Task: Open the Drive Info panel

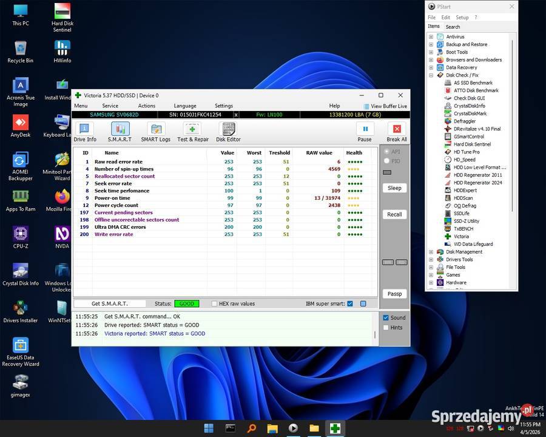Action: point(84,131)
